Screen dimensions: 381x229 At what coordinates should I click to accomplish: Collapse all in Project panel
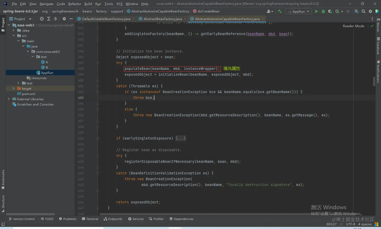click(x=56, y=19)
